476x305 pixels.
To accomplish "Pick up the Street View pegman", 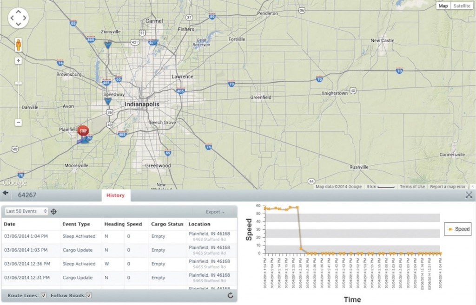I will click(18, 45).
